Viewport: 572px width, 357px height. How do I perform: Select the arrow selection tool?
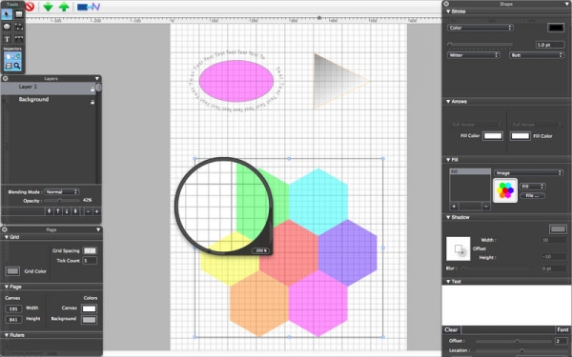[7, 14]
